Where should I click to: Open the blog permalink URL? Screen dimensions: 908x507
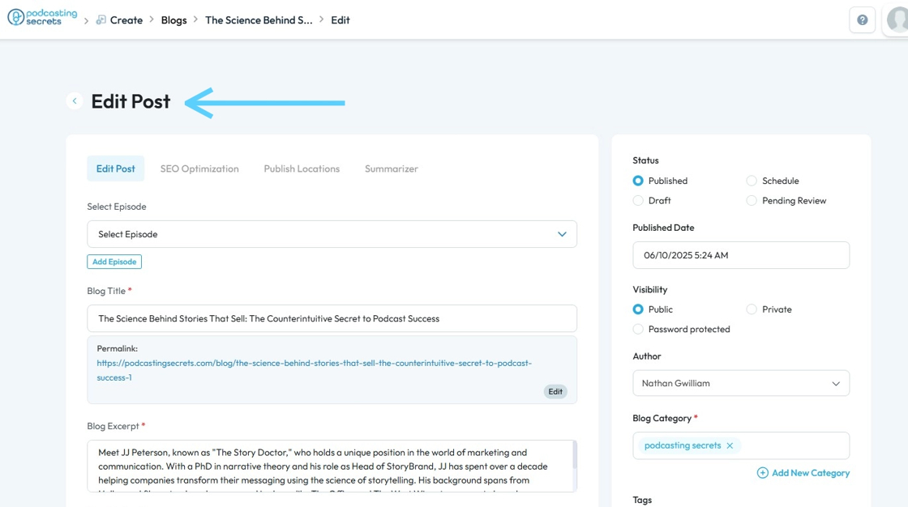[x=314, y=370]
